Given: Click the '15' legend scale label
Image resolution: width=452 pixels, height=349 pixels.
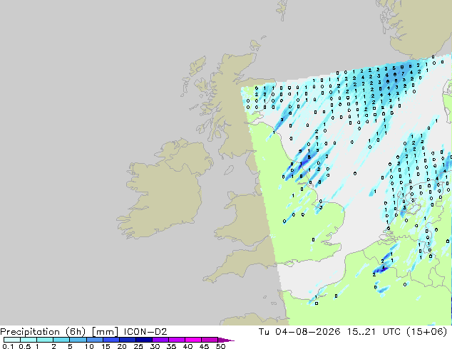Looking at the screenshot, I should [x=106, y=346].
